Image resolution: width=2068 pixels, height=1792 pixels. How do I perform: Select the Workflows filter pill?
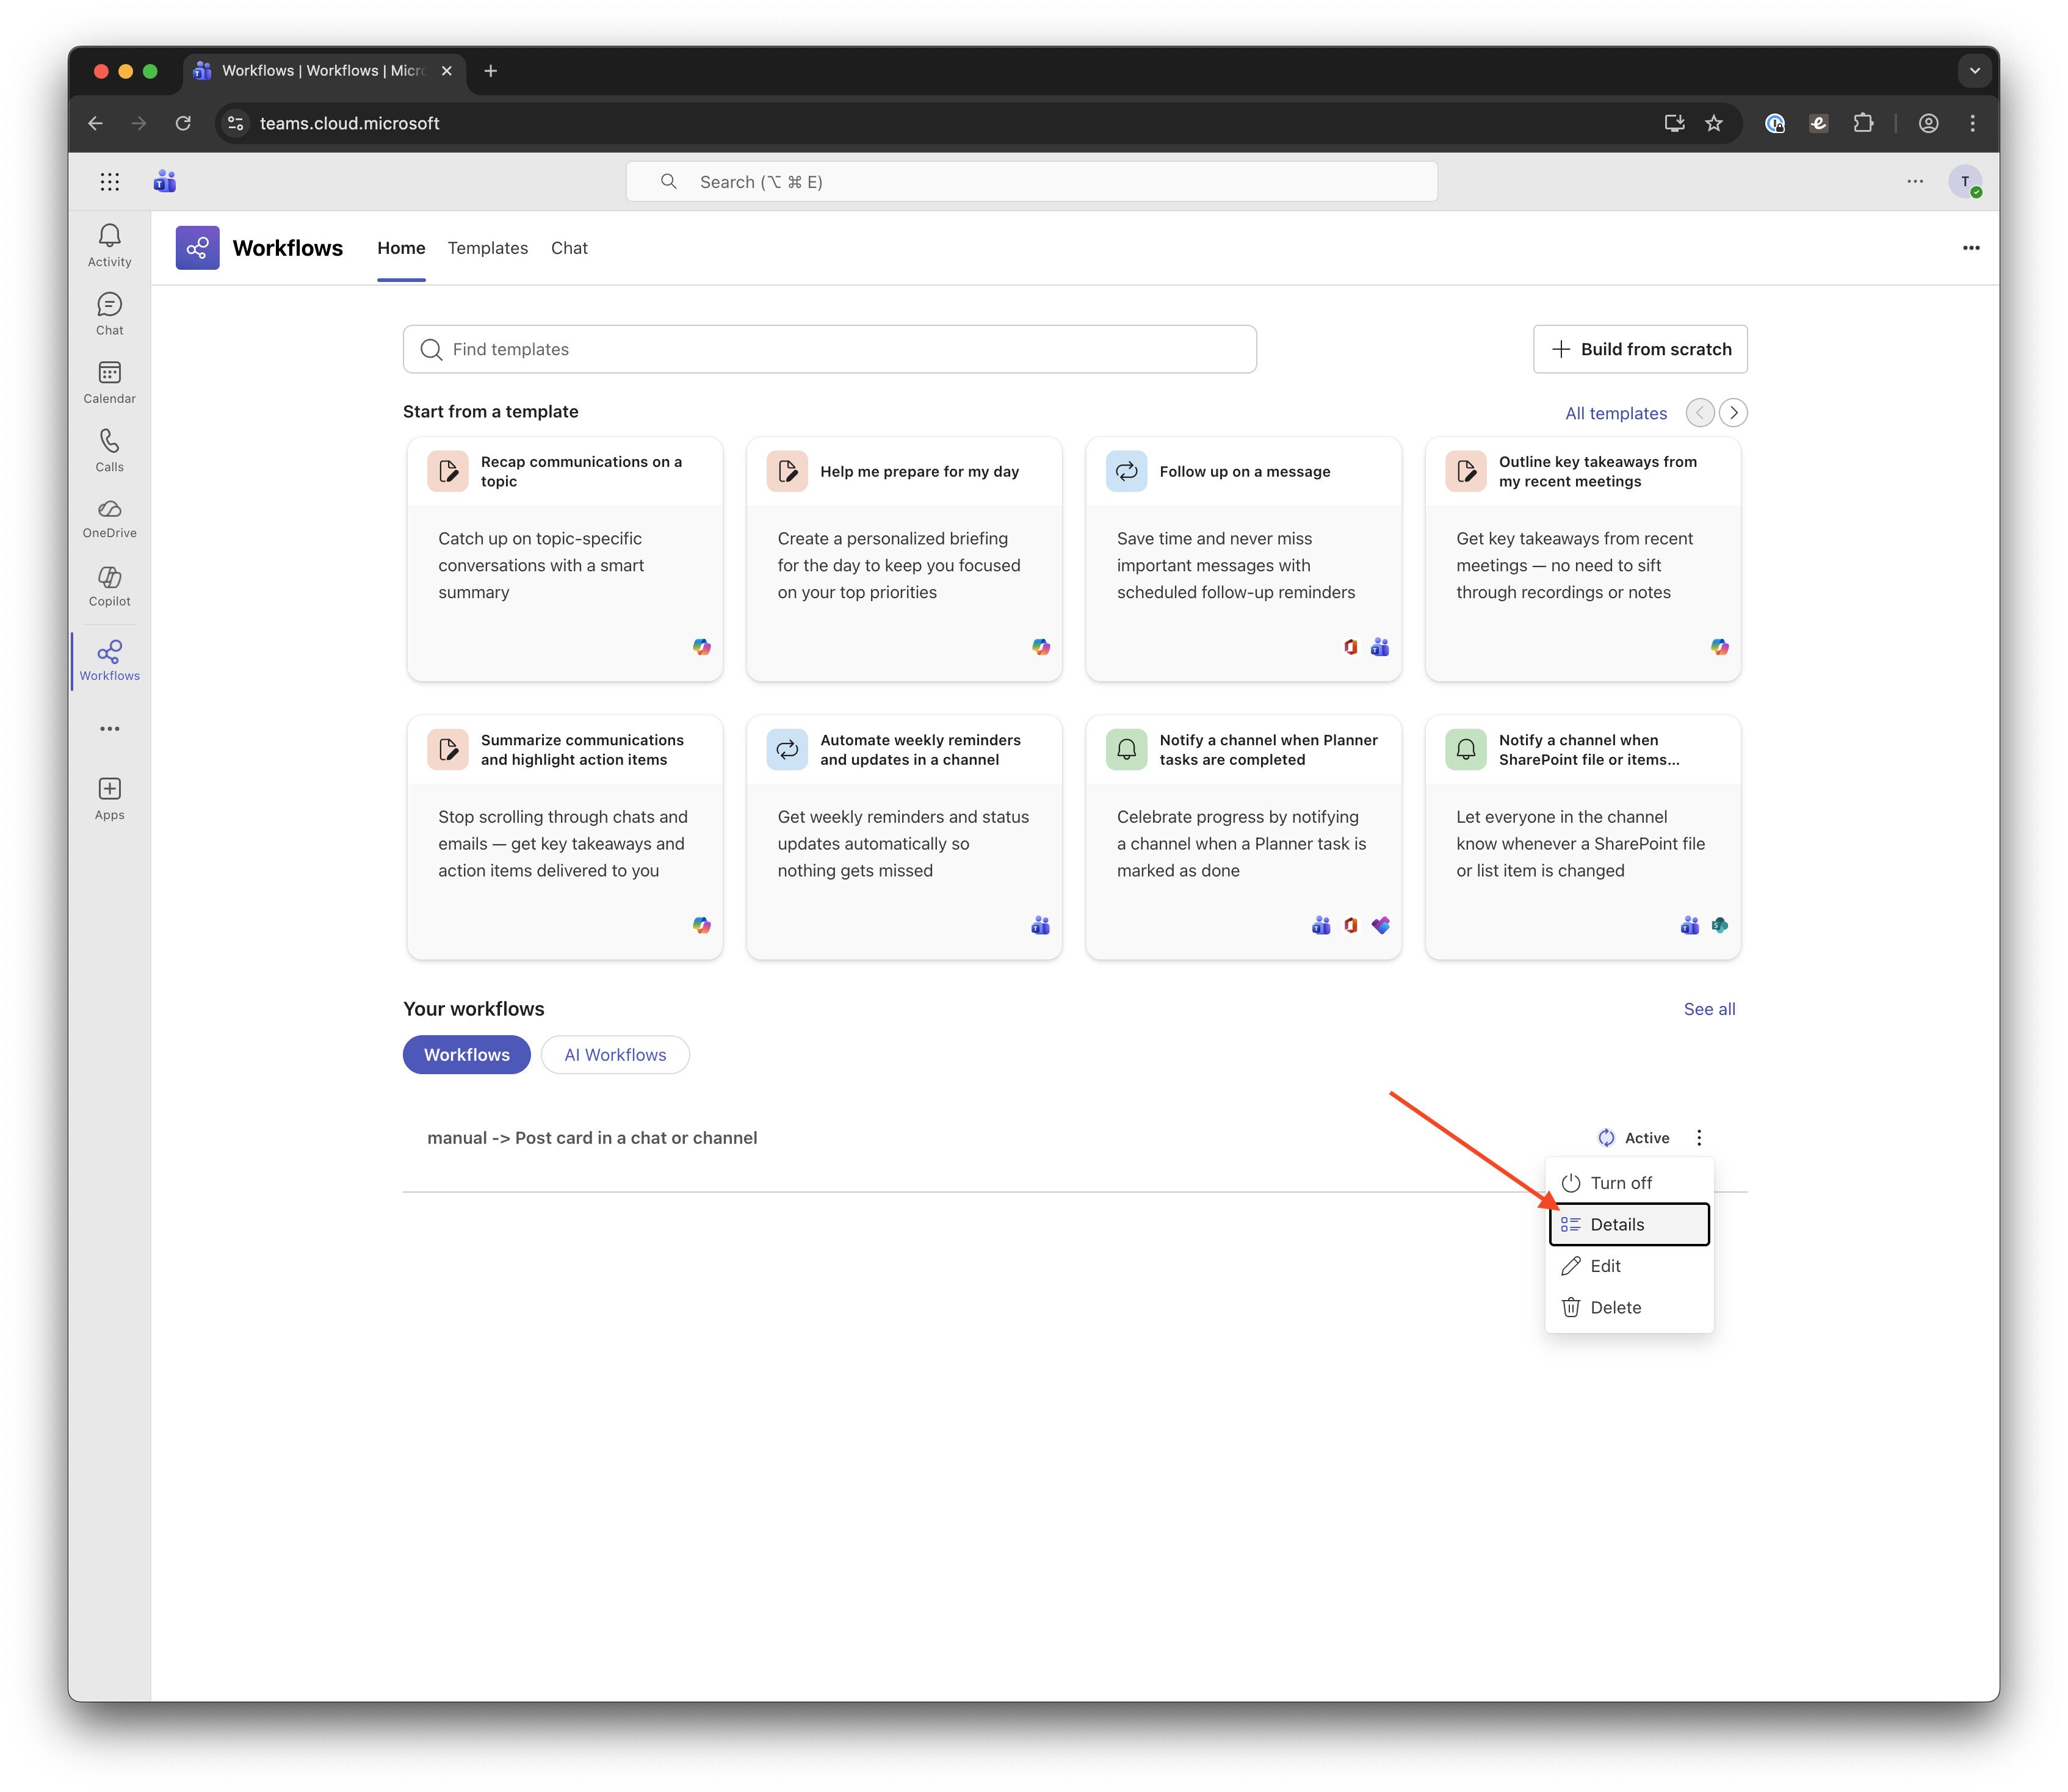467,1055
